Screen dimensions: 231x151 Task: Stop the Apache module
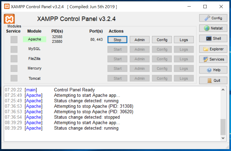(117, 40)
